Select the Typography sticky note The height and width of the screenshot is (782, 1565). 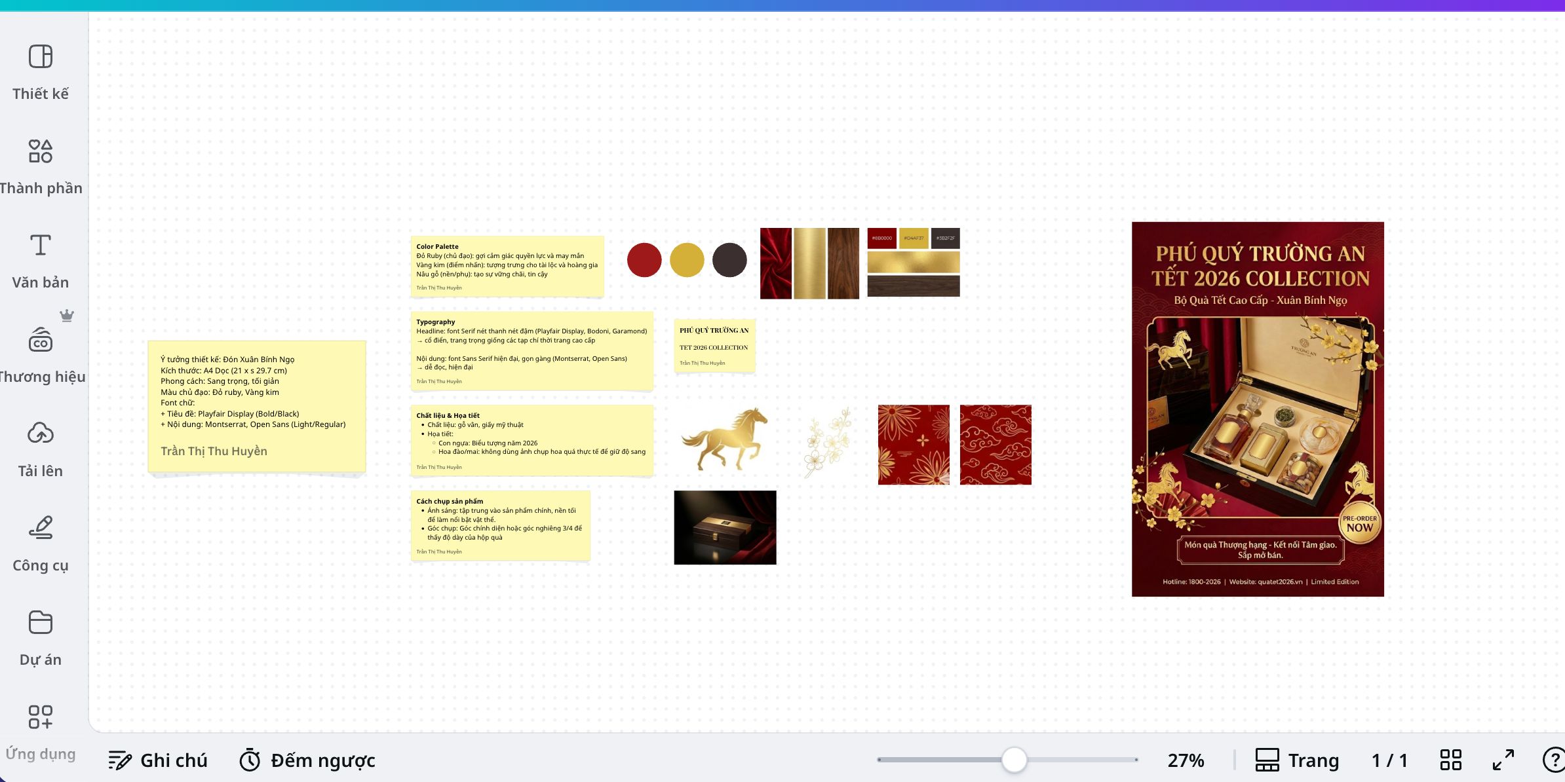[531, 351]
